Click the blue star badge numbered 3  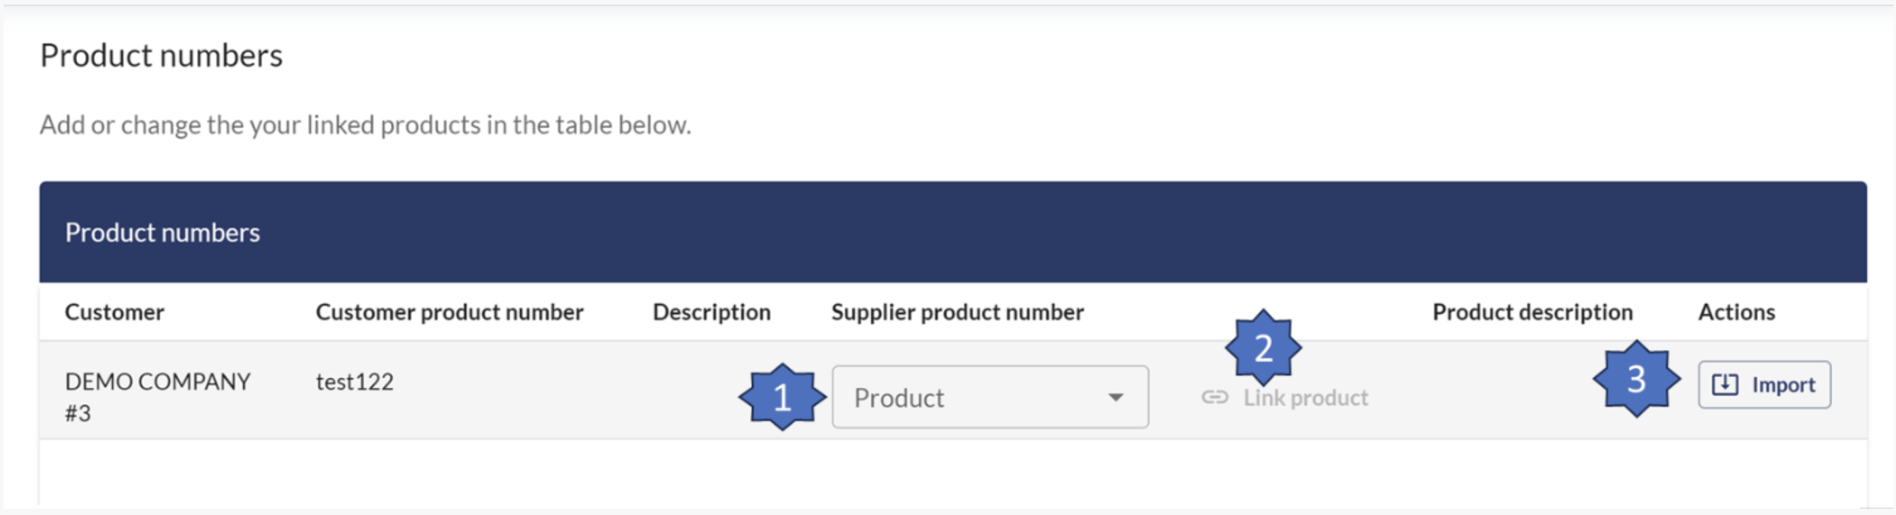pyautogui.click(x=1635, y=379)
